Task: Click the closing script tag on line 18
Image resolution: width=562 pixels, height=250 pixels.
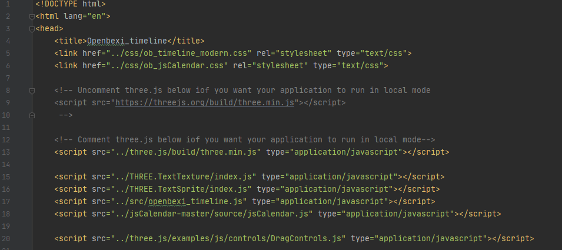Action: (x=480, y=214)
